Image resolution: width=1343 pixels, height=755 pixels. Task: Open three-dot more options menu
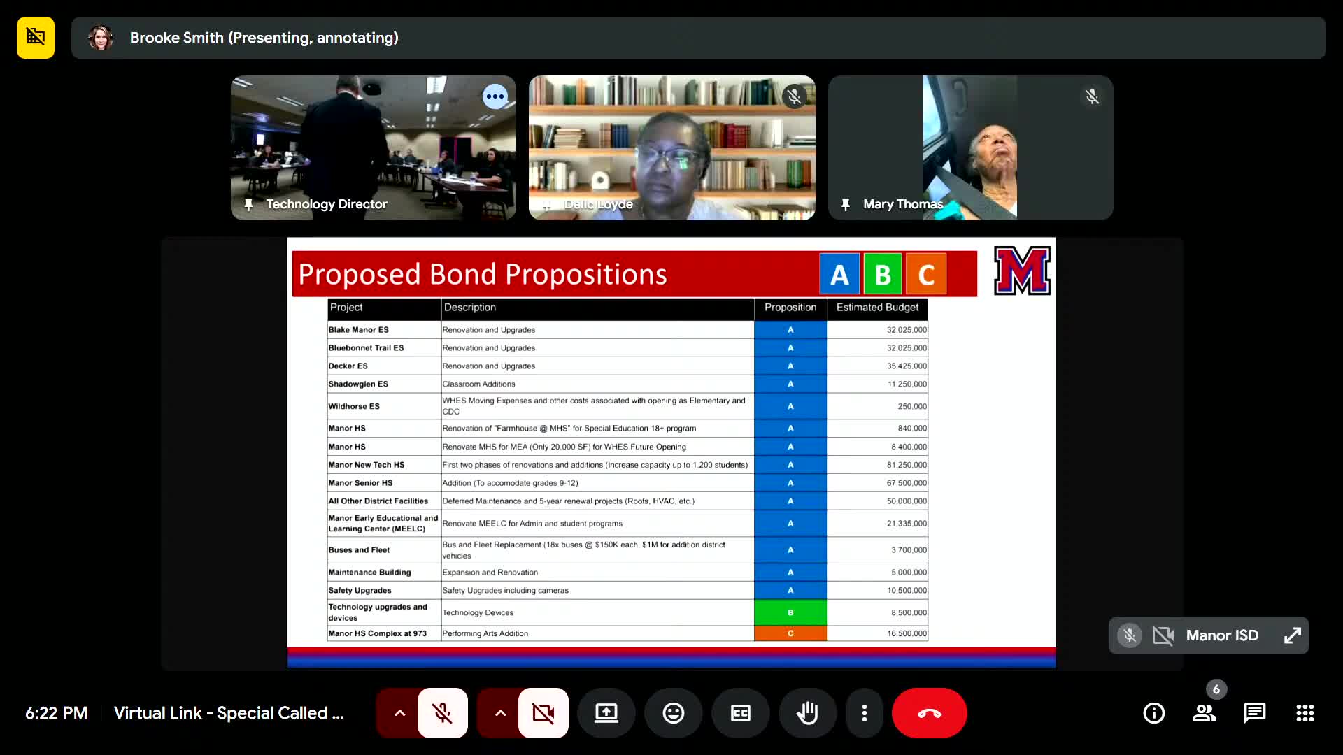pyautogui.click(x=865, y=713)
